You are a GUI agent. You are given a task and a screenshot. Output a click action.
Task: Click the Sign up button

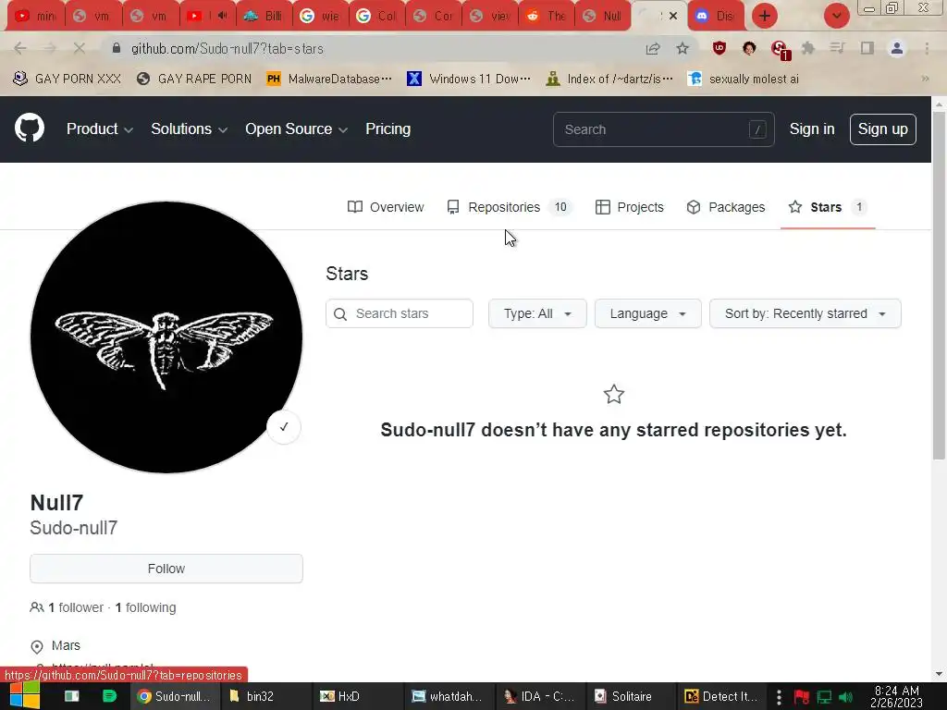882,129
